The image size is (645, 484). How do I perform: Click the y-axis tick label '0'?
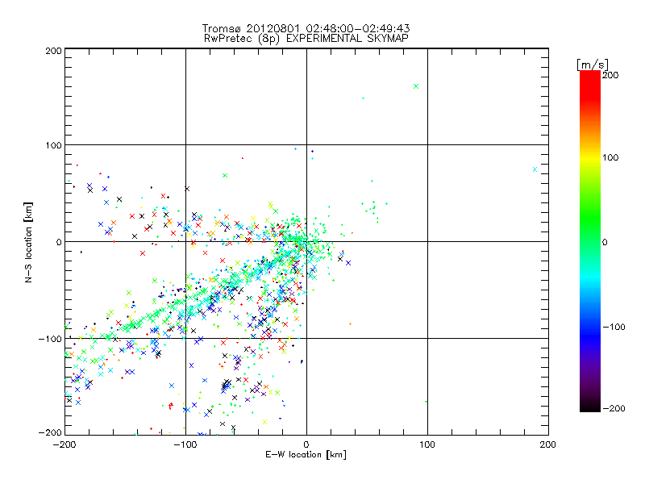coord(59,242)
